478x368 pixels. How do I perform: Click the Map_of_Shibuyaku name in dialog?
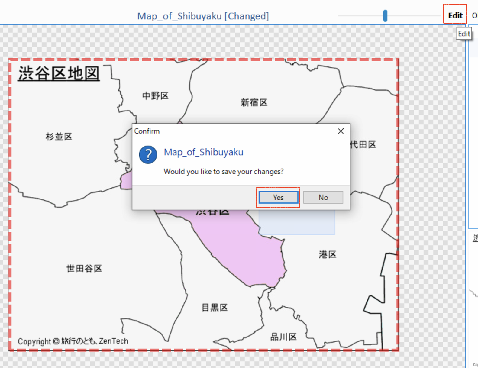(x=204, y=152)
